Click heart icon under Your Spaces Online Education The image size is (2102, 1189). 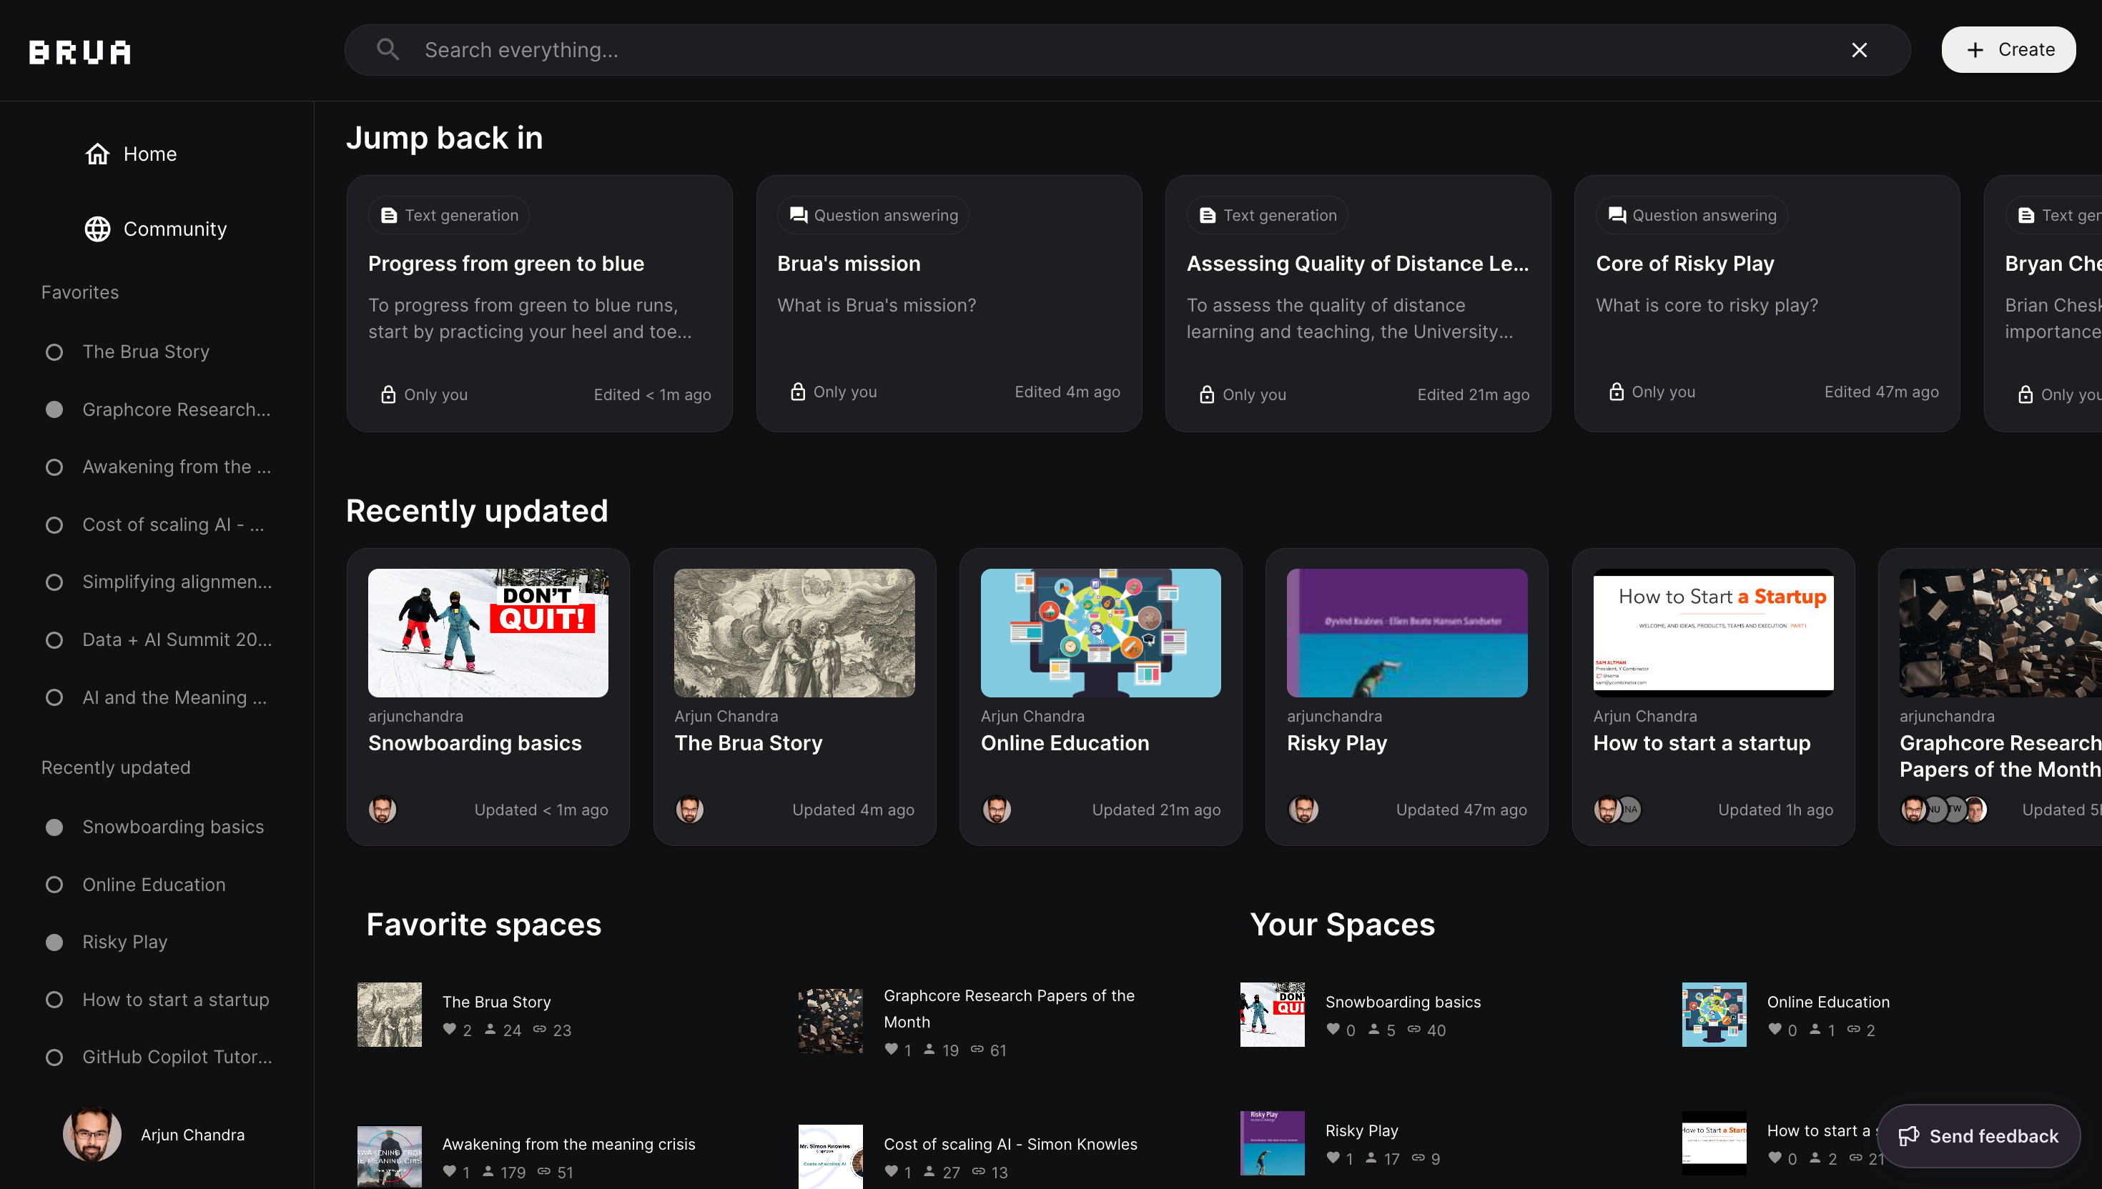tap(1775, 1029)
